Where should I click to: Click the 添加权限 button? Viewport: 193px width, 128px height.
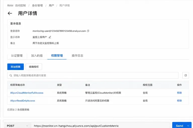coord(16,67)
